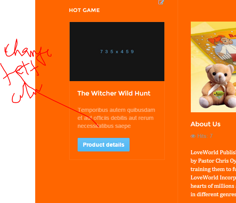
Task: Click the Temporibus autem quibusdam text line
Action: 116,110
